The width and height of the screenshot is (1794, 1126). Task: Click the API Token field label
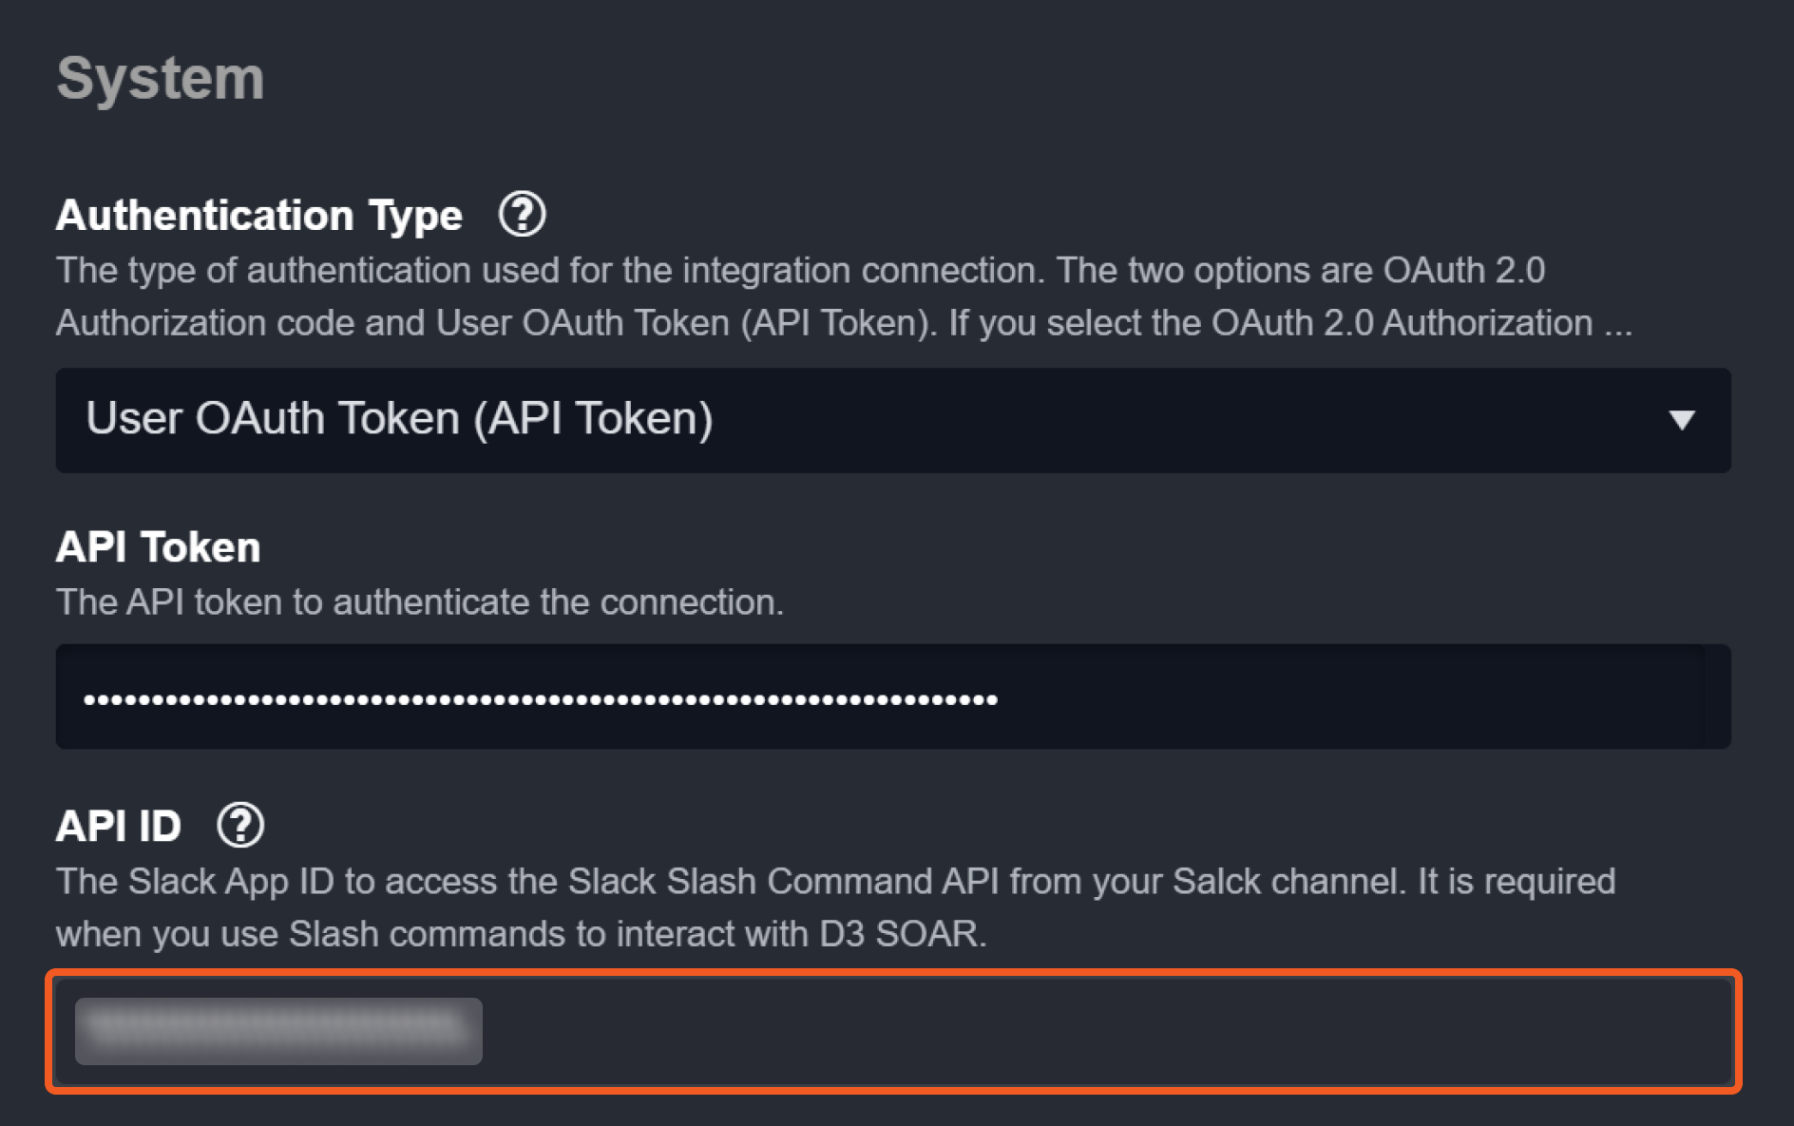[x=158, y=547]
